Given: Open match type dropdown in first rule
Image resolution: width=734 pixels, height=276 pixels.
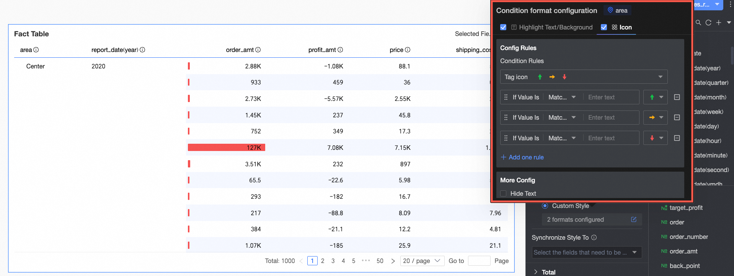Looking at the screenshot, I should [x=562, y=97].
